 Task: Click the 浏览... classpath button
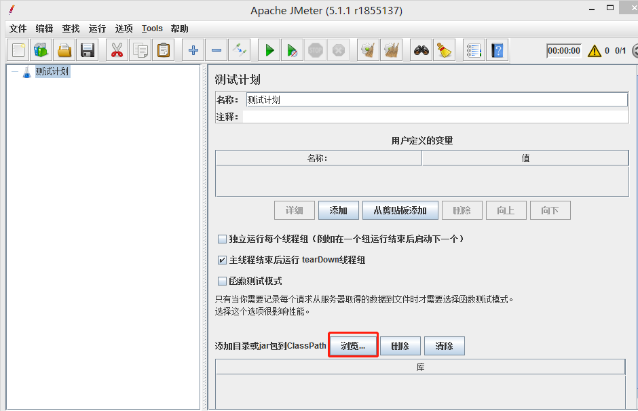point(353,346)
